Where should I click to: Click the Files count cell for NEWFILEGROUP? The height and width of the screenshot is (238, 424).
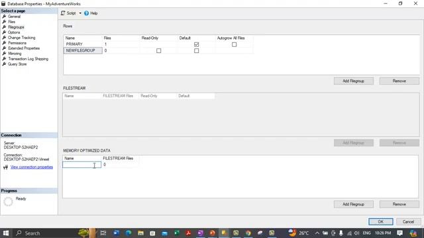(121, 50)
